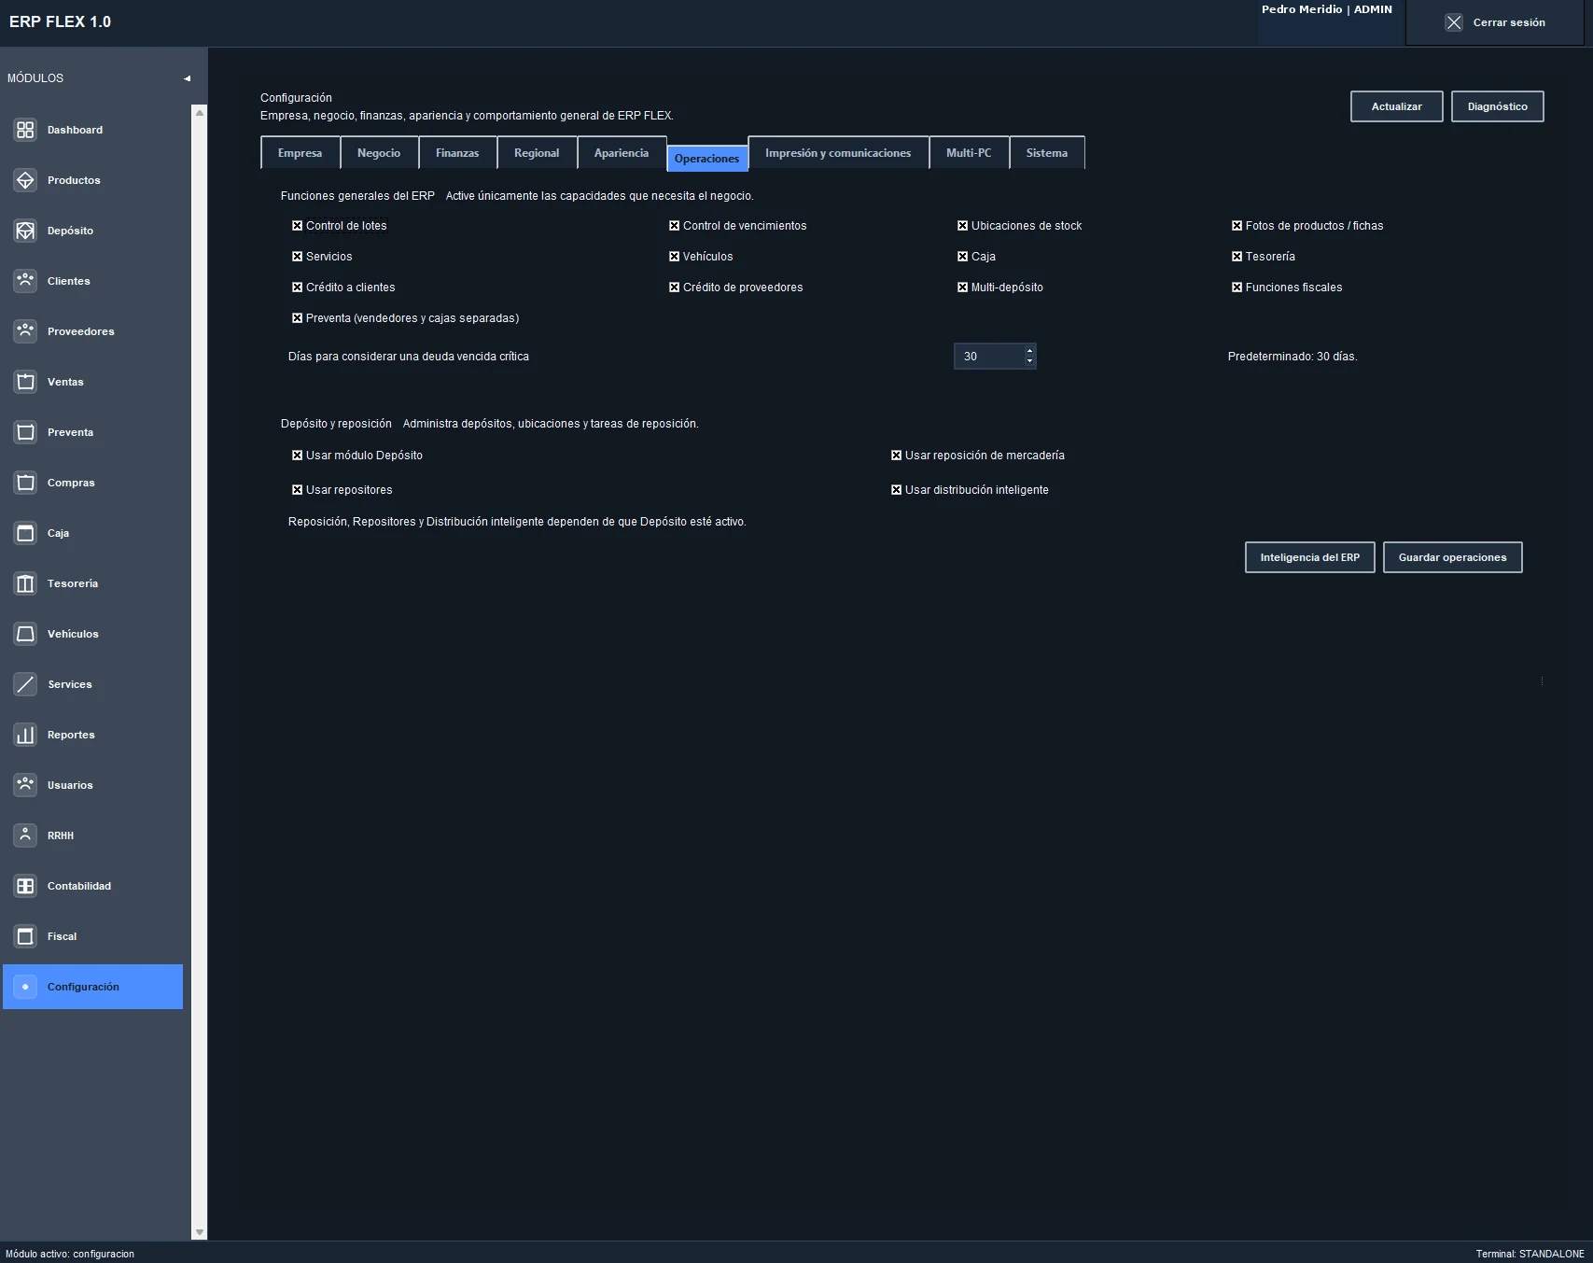Toggle Usar módulo Depósito checkbox
1593x1263 pixels.
297,456
